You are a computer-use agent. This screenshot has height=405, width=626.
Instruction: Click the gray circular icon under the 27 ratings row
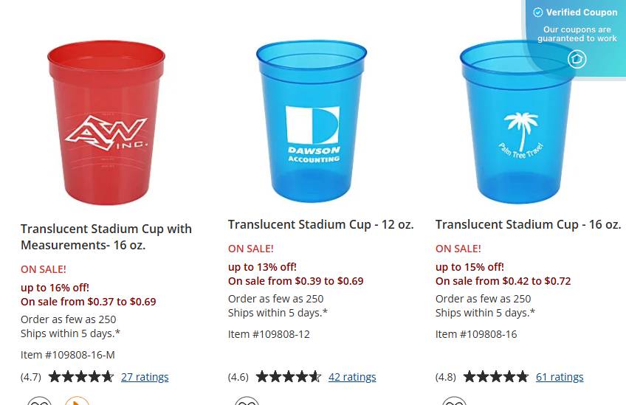click(x=40, y=401)
